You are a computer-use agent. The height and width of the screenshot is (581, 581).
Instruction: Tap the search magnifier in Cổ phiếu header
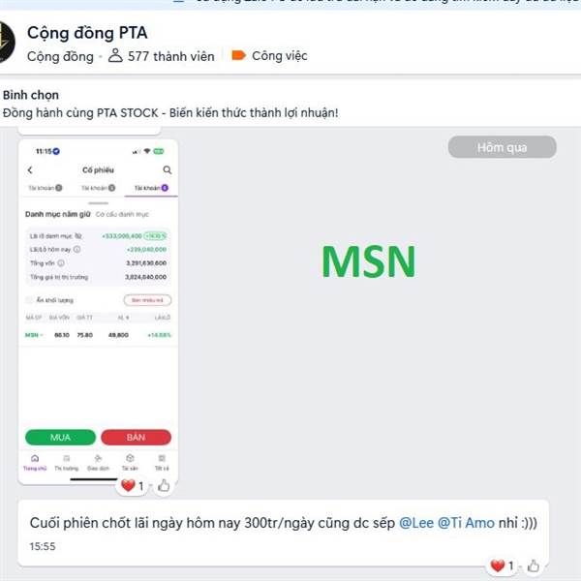(168, 170)
